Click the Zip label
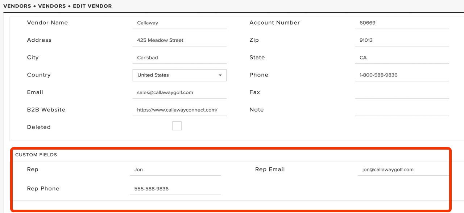Viewport: 464px width, 213px height. [254, 40]
